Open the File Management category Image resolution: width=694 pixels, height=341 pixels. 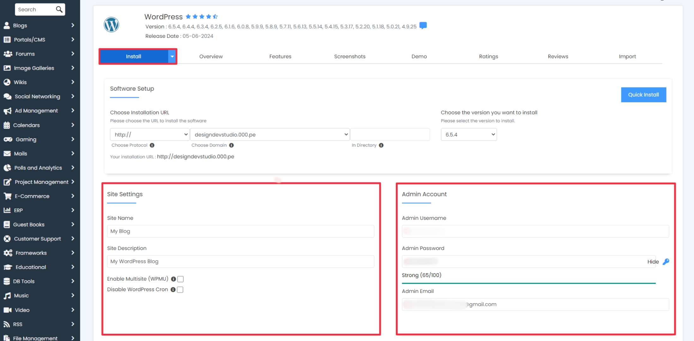(x=39, y=338)
